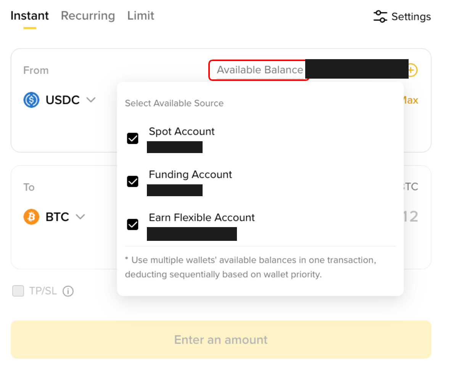The image size is (454, 371).
Task: Expand the USDC currency dropdown chevron
Action: [91, 100]
